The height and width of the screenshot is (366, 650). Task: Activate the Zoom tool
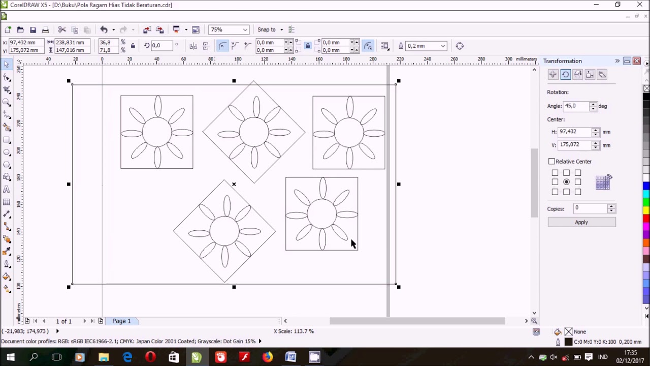(x=7, y=102)
